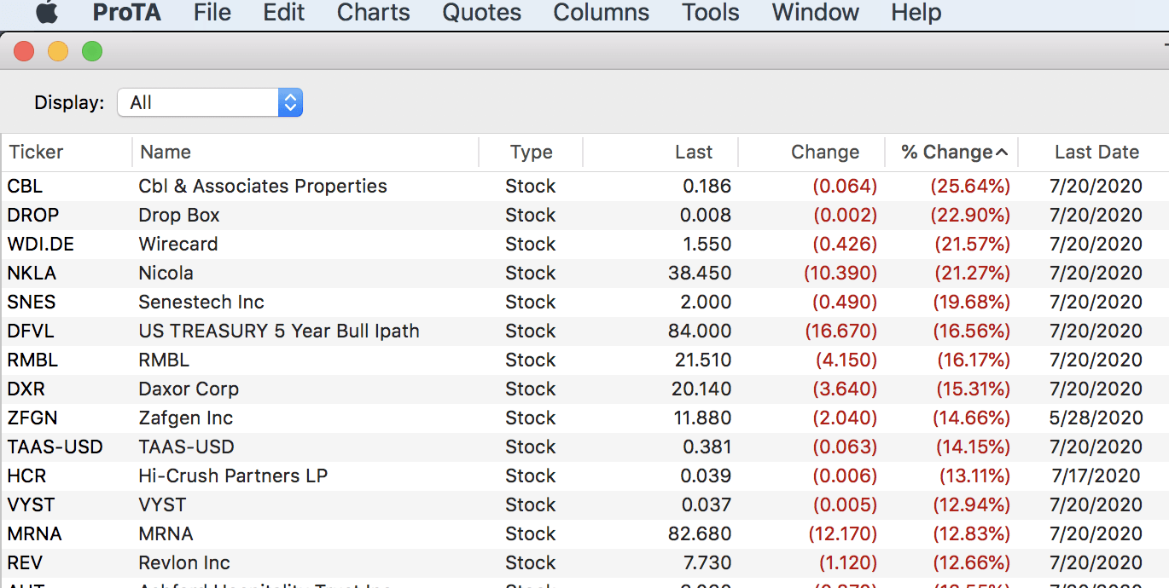Click the percent change (22.90%)
The width and height of the screenshot is (1169, 588).
click(x=970, y=215)
